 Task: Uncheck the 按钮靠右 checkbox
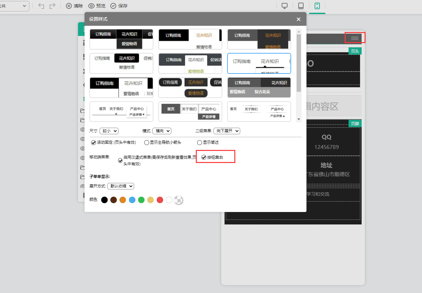point(204,157)
